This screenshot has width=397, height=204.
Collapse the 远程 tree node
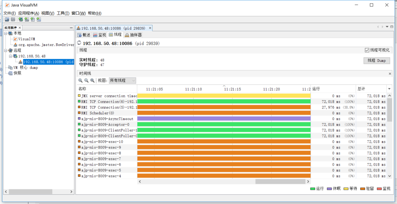click(6, 50)
